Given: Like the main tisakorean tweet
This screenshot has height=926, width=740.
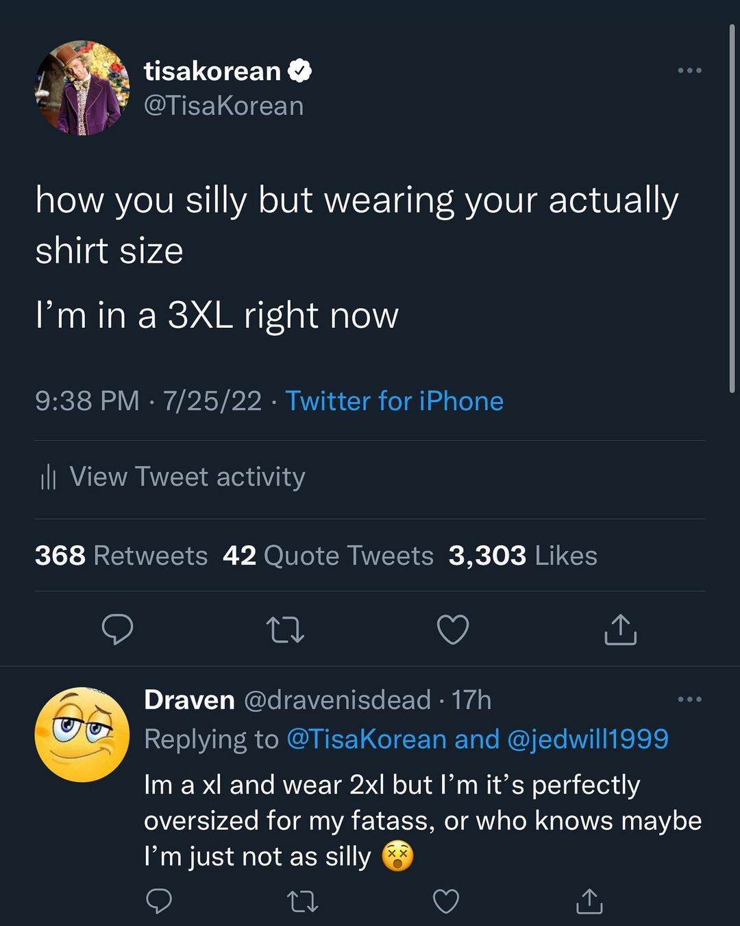Looking at the screenshot, I should coord(453,629).
